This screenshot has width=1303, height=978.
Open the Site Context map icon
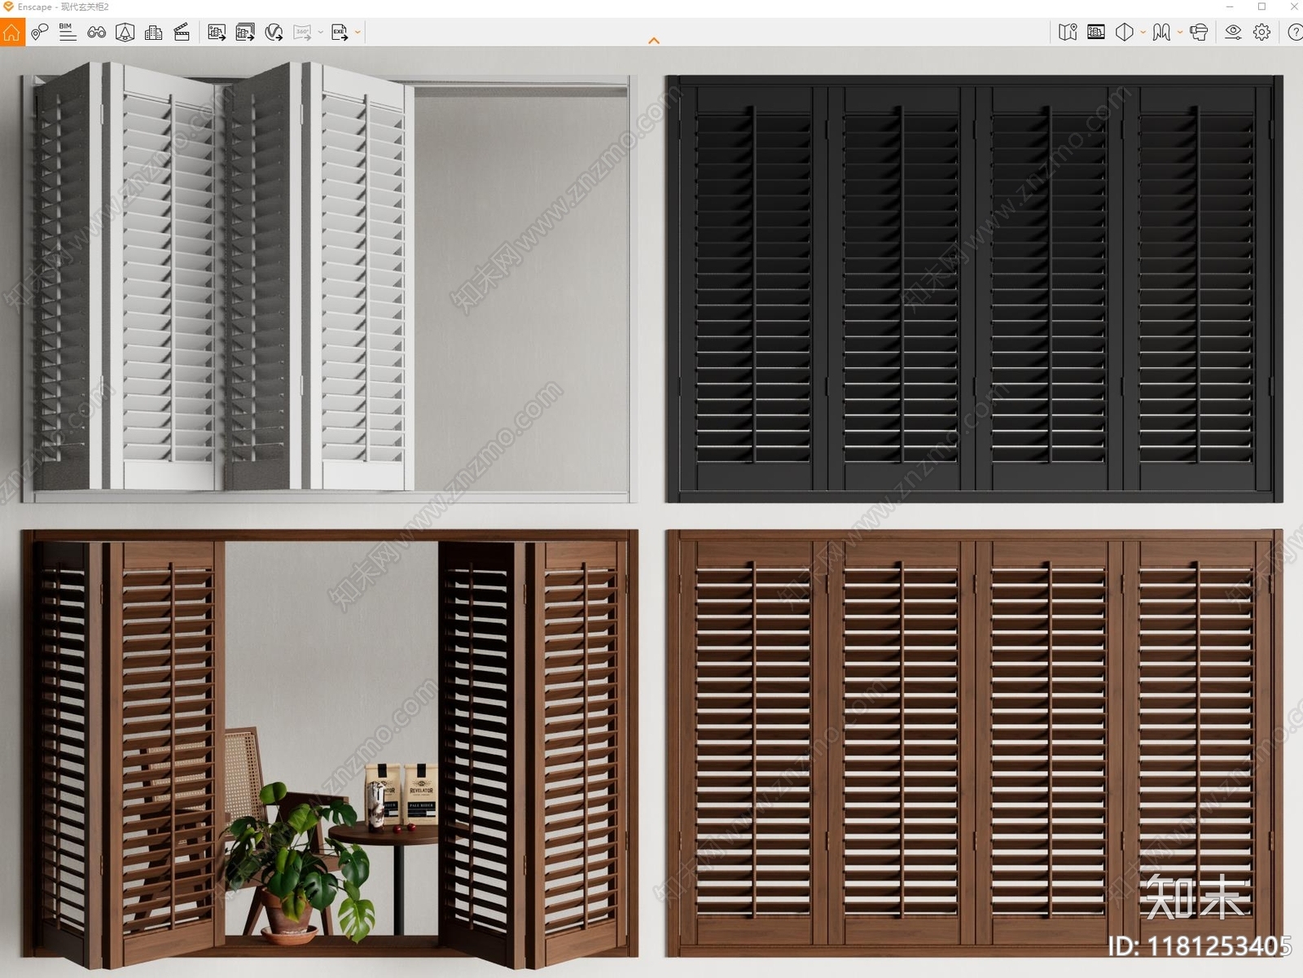(1068, 33)
